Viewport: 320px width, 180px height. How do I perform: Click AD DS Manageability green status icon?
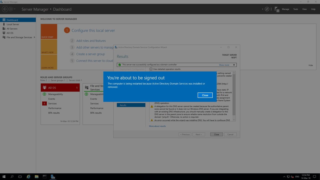click(x=44, y=94)
